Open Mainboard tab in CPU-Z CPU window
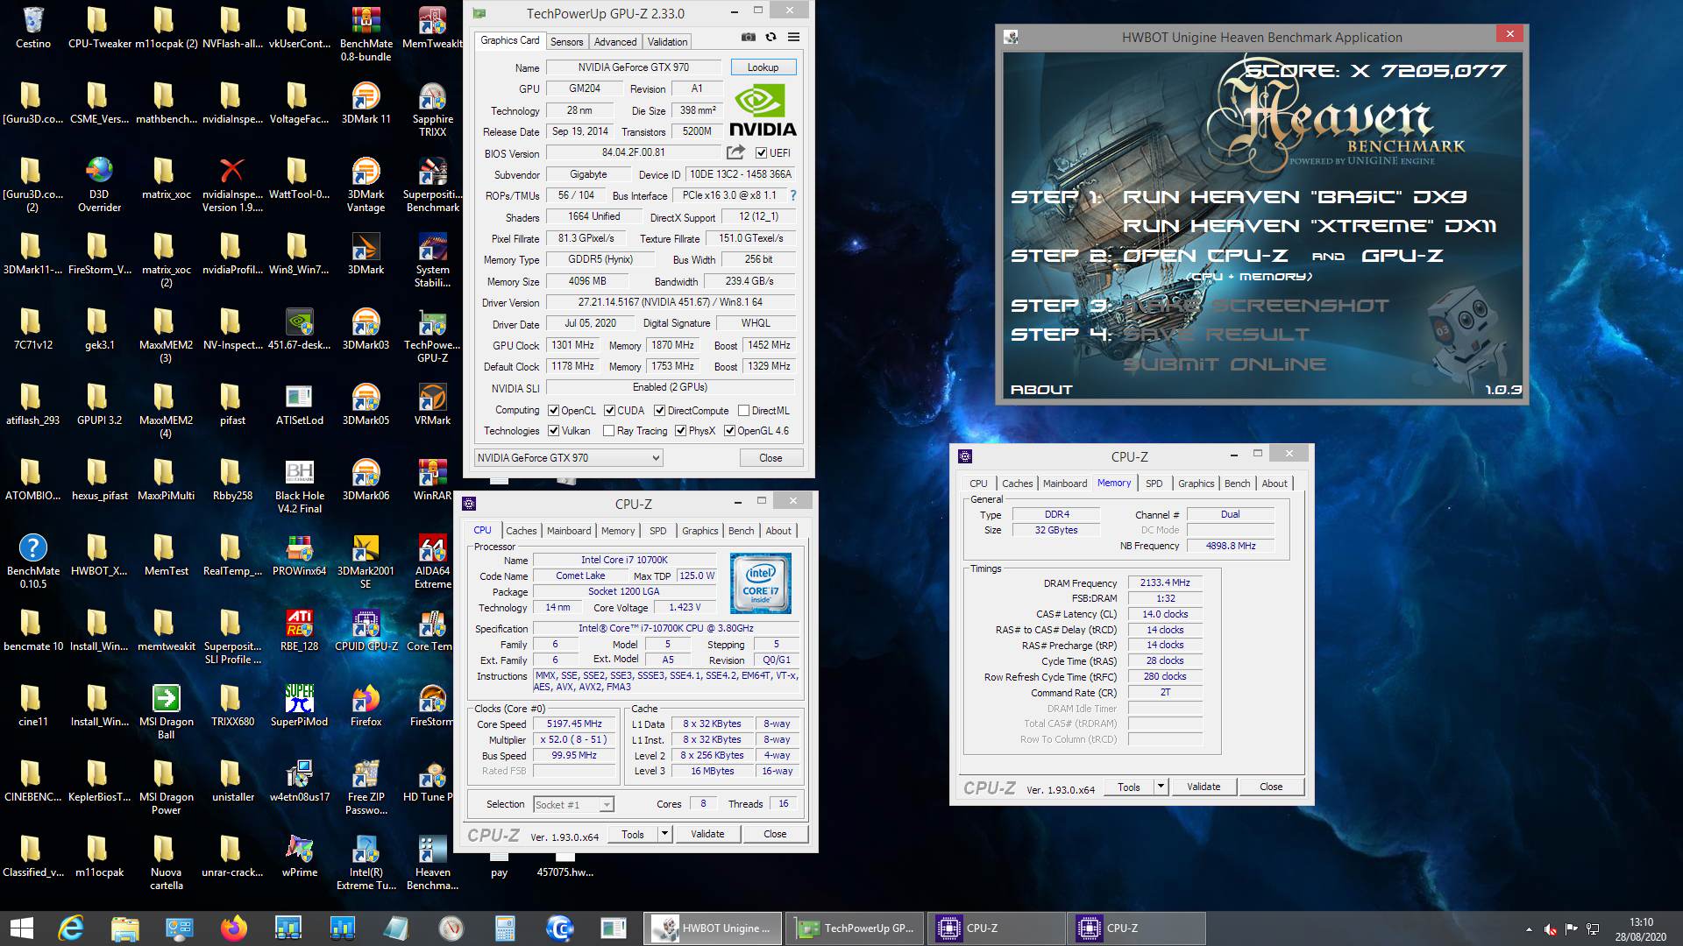Image resolution: width=1683 pixels, height=946 pixels. [569, 531]
